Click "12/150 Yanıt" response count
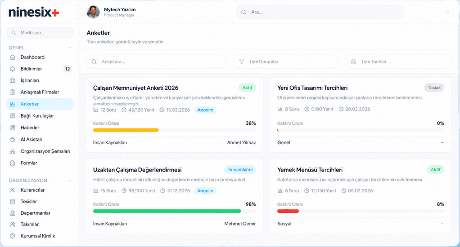This screenshot has width=460, height=247. (x=324, y=191)
